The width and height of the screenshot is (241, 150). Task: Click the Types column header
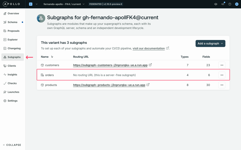185,57
